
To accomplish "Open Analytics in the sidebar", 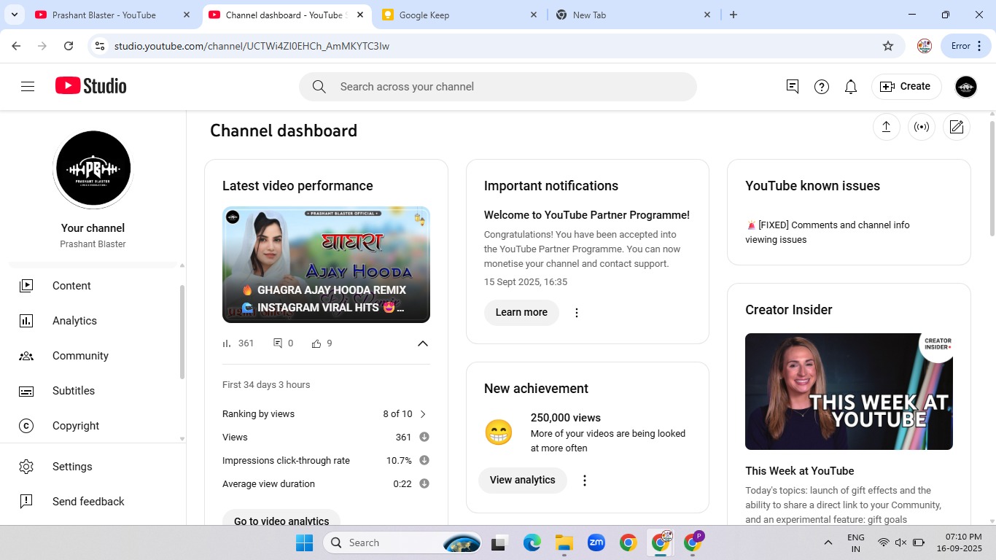I will 74,321.
